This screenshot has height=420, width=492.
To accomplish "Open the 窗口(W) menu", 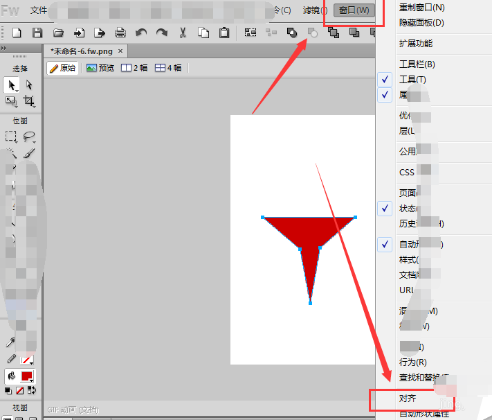I will point(354,10).
